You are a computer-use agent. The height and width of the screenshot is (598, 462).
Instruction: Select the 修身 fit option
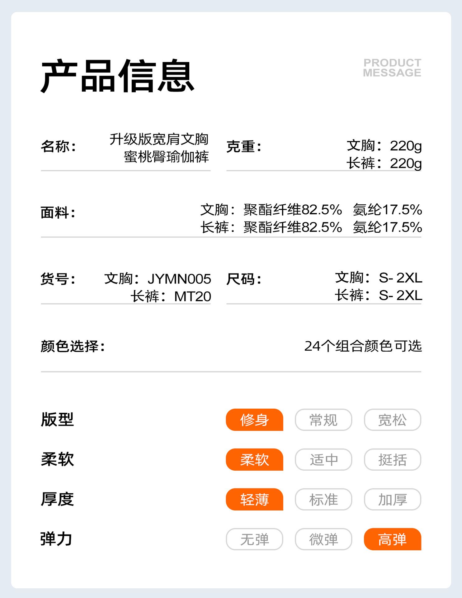click(x=254, y=420)
